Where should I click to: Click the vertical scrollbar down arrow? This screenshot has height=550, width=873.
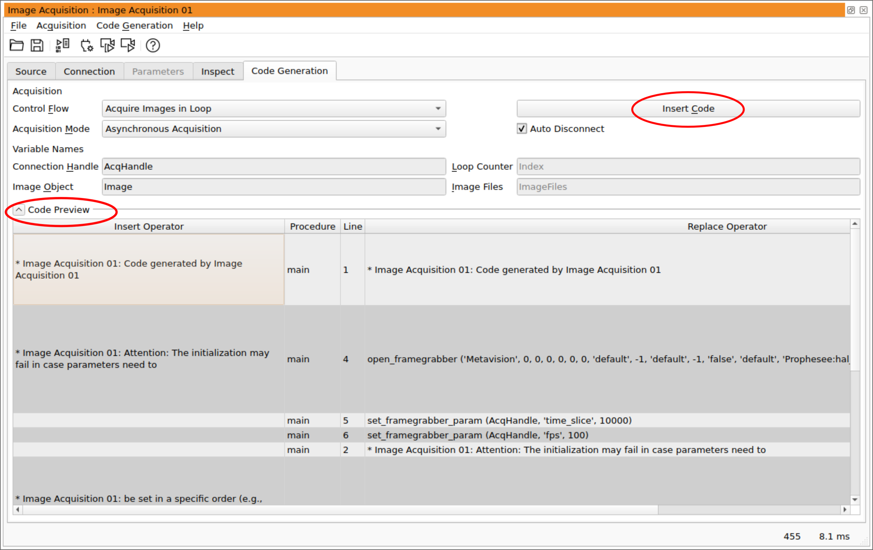[855, 500]
